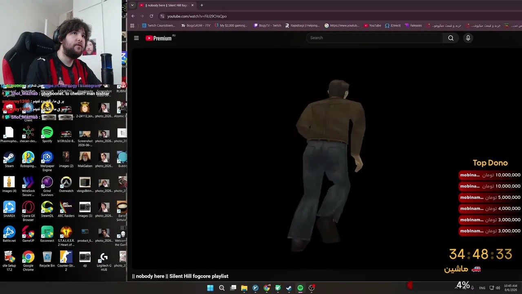Select the Ezconnect desktop icon
The height and width of the screenshot is (294, 522).
tap(47, 235)
